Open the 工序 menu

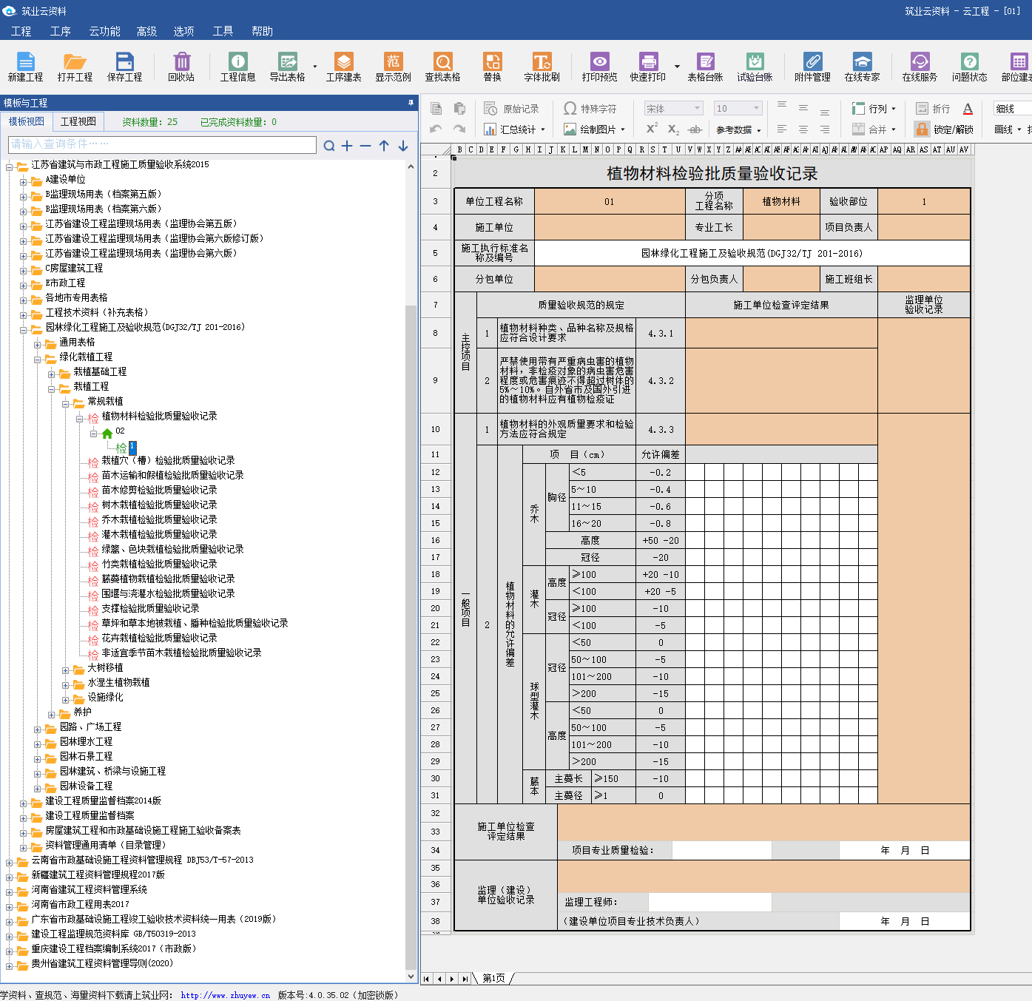pyautogui.click(x=61, y=31)
